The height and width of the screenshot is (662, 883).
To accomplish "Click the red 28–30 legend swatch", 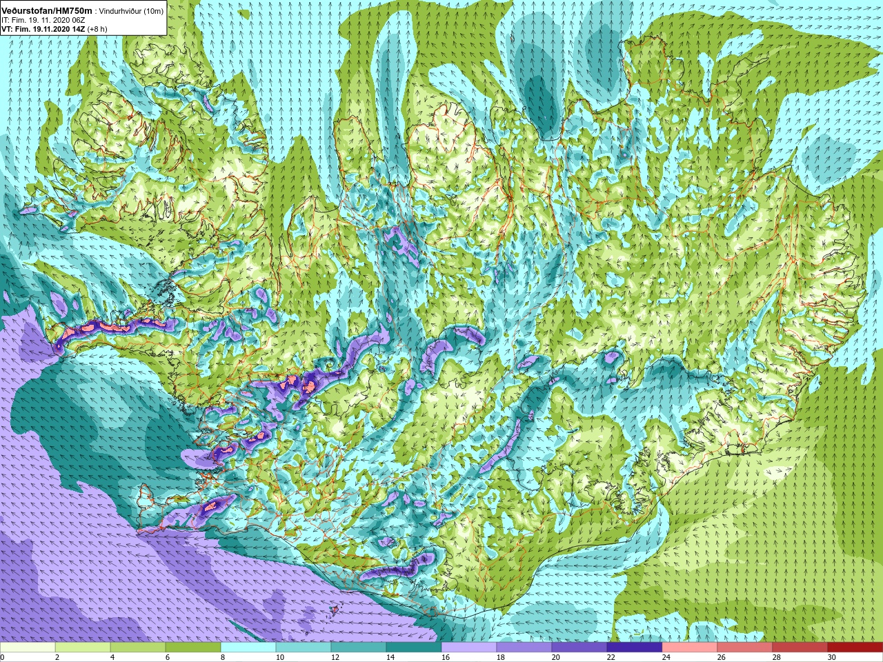I will click(800, 648).
